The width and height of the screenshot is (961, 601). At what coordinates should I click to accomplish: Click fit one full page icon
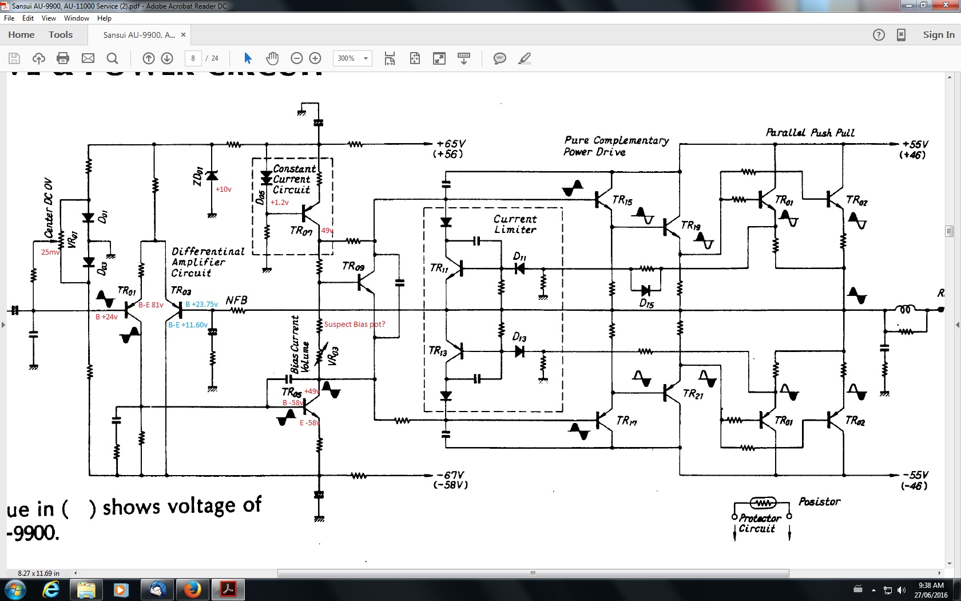[x=415, y=58]
